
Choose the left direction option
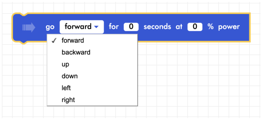coord(66,88)
